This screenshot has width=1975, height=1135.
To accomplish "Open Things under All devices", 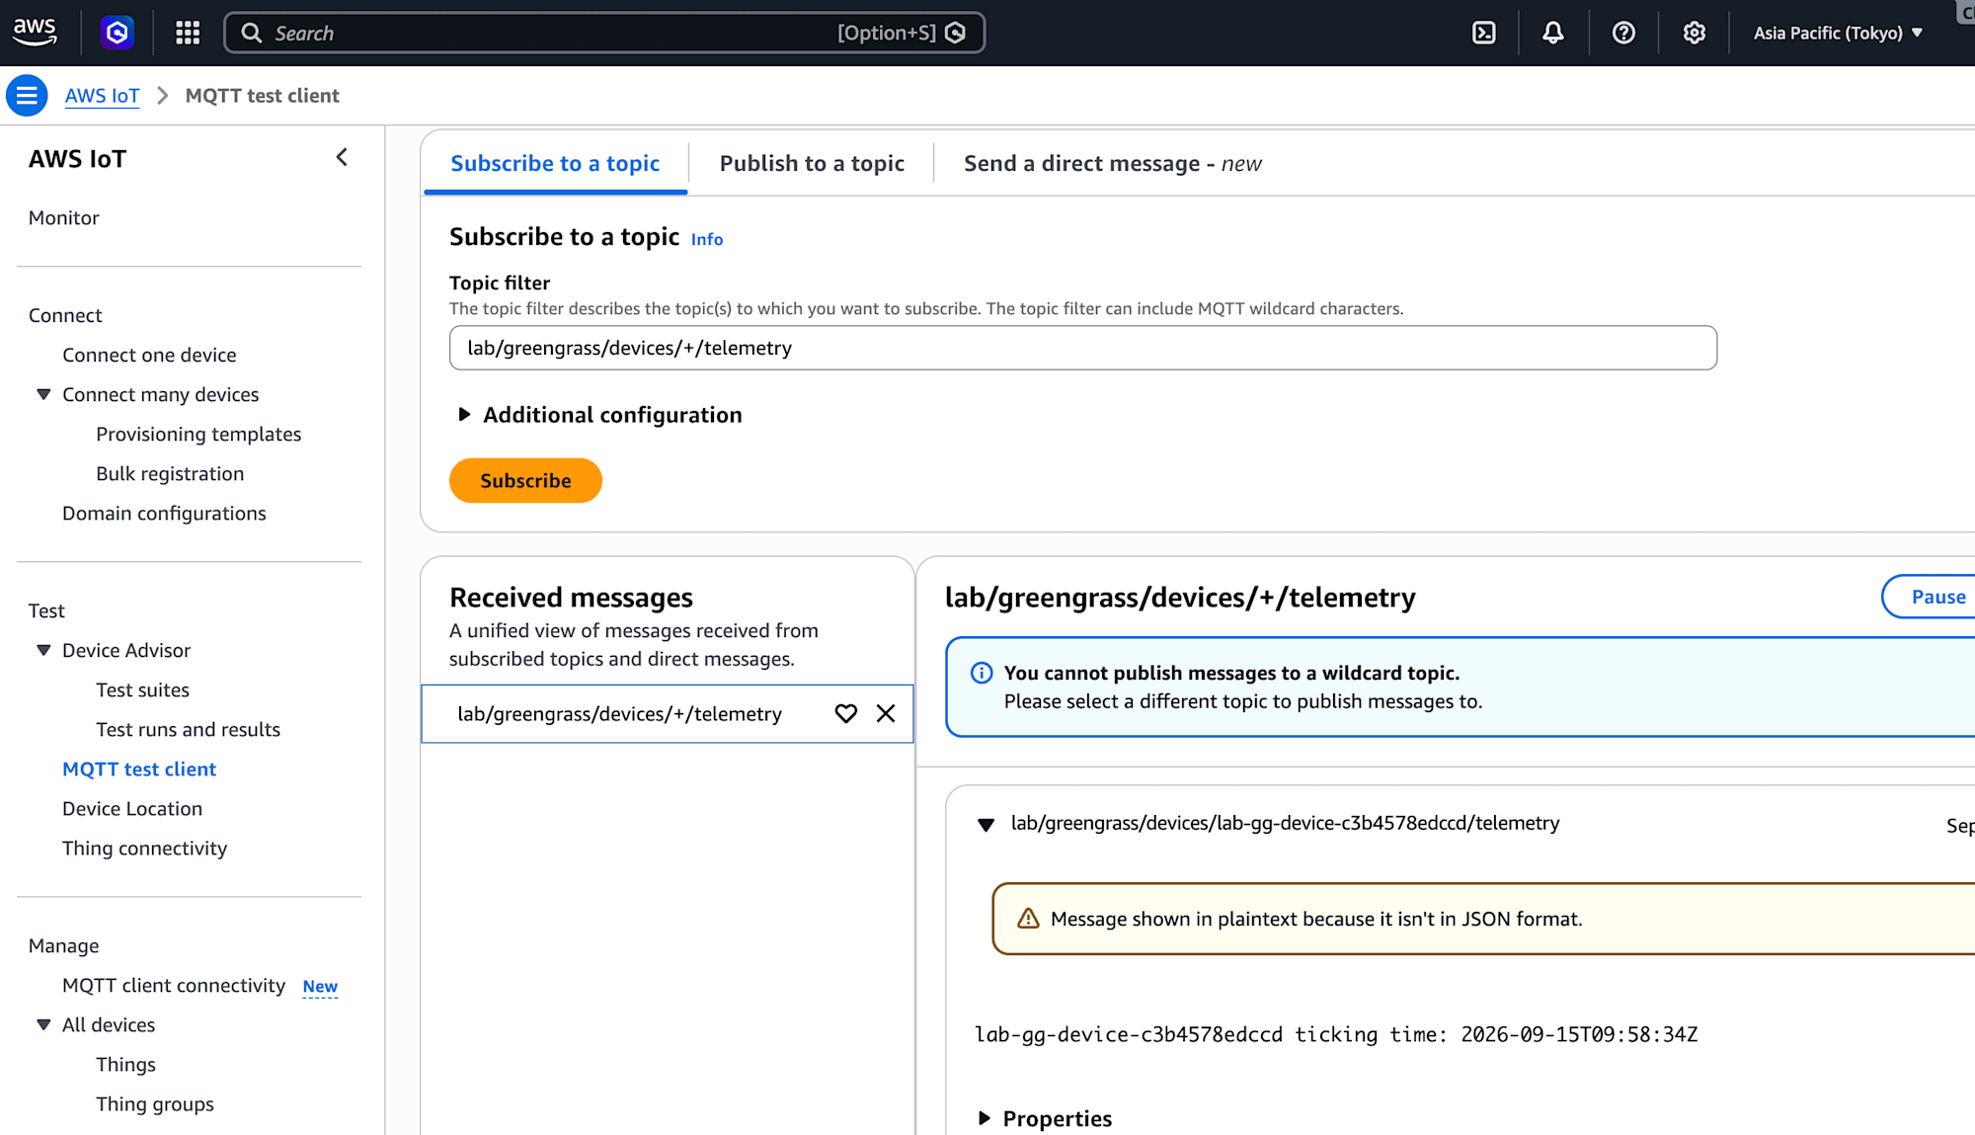I will (x=125, y=1064).
